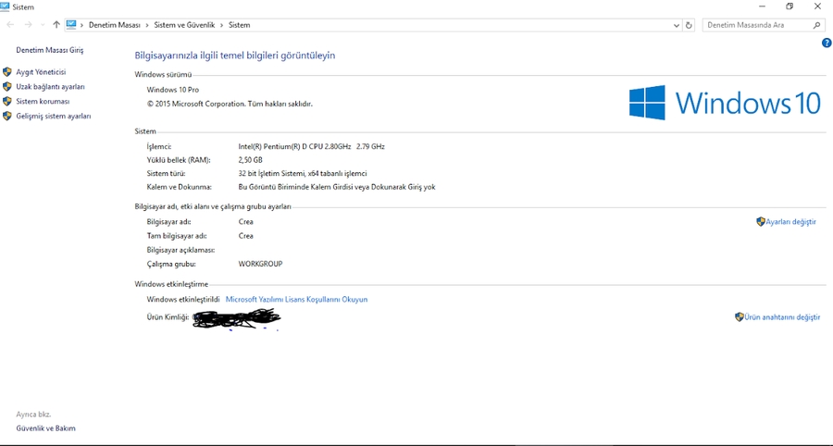Click Windows etkinleştirildi text

pos(183,300)
